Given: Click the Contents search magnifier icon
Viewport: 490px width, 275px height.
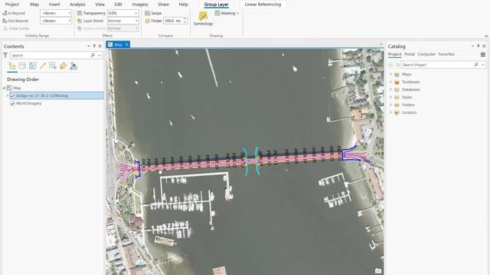Looking at the screenshot, I should click(x=93, y=55).
